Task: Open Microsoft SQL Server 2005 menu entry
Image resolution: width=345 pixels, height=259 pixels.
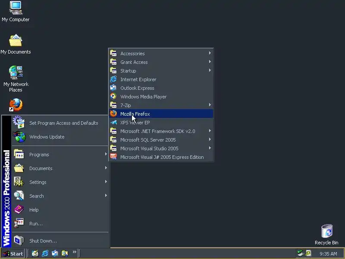Action: tap(161, 140)
